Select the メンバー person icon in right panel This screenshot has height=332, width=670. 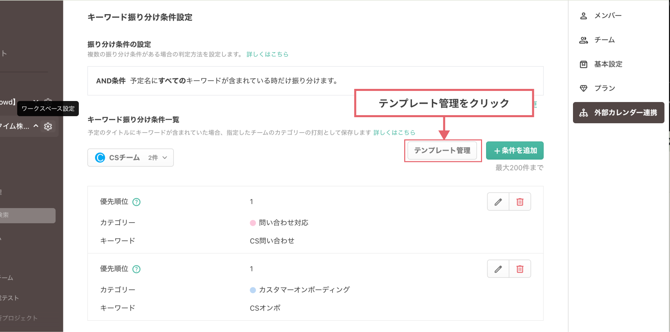(583, 15)
